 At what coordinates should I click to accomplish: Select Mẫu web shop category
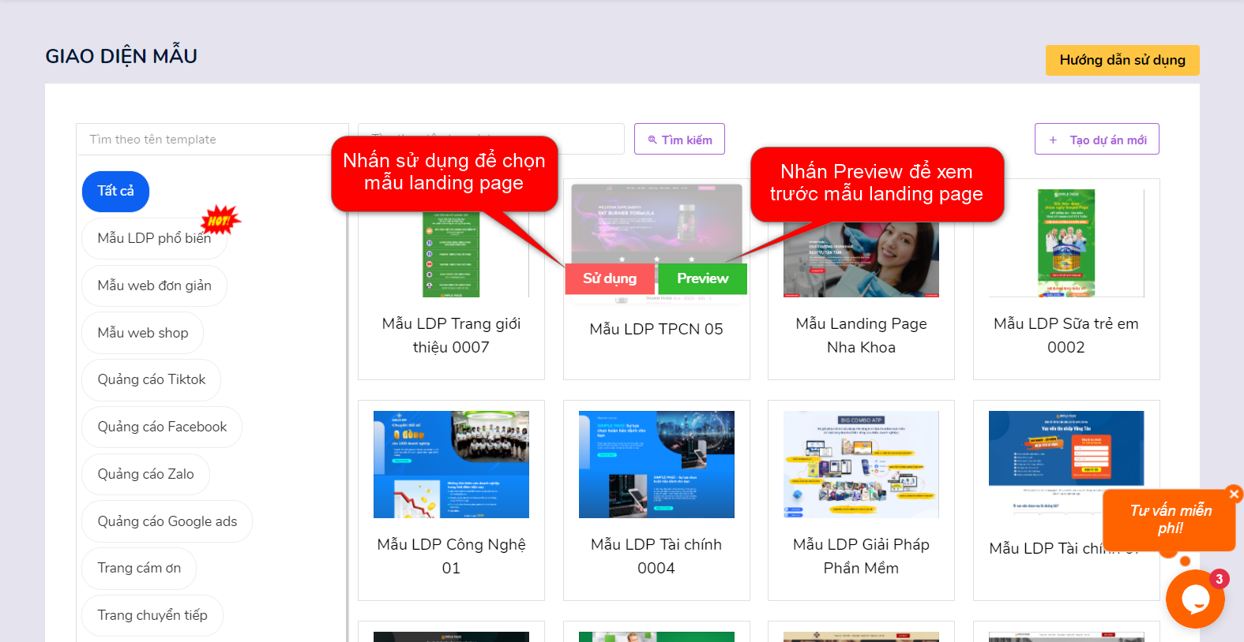[142, 333]
